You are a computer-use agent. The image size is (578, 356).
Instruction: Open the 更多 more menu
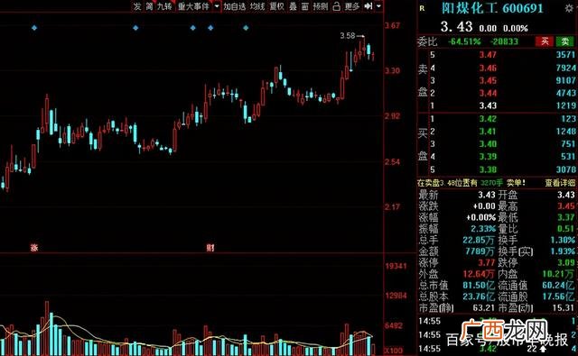[x=351, y=6]
